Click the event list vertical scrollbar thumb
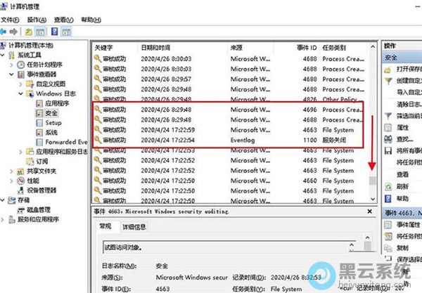Screen dimensions: 422x293 click(x=373, y=181)
